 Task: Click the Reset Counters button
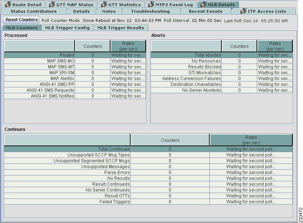[22, 20]
